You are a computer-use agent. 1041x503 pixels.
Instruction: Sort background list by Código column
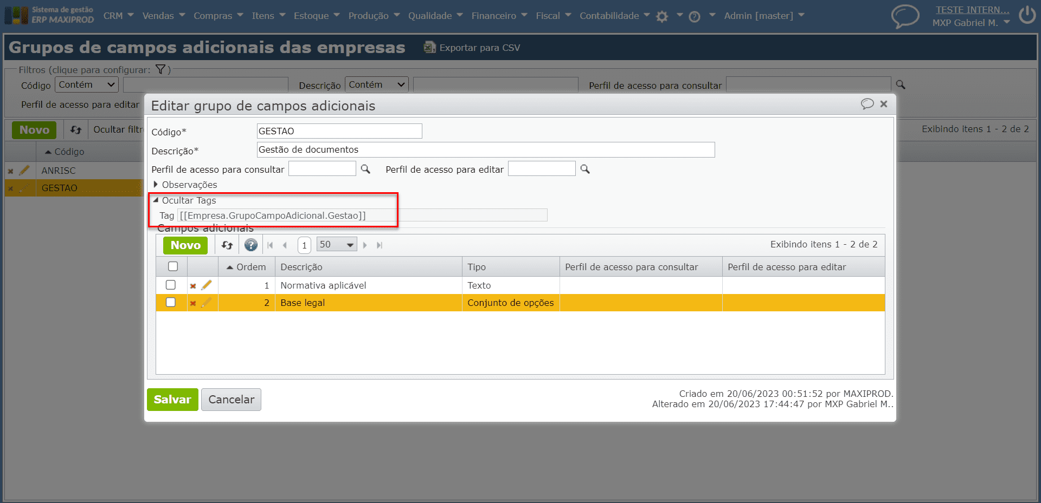click(x=65, y=152)
